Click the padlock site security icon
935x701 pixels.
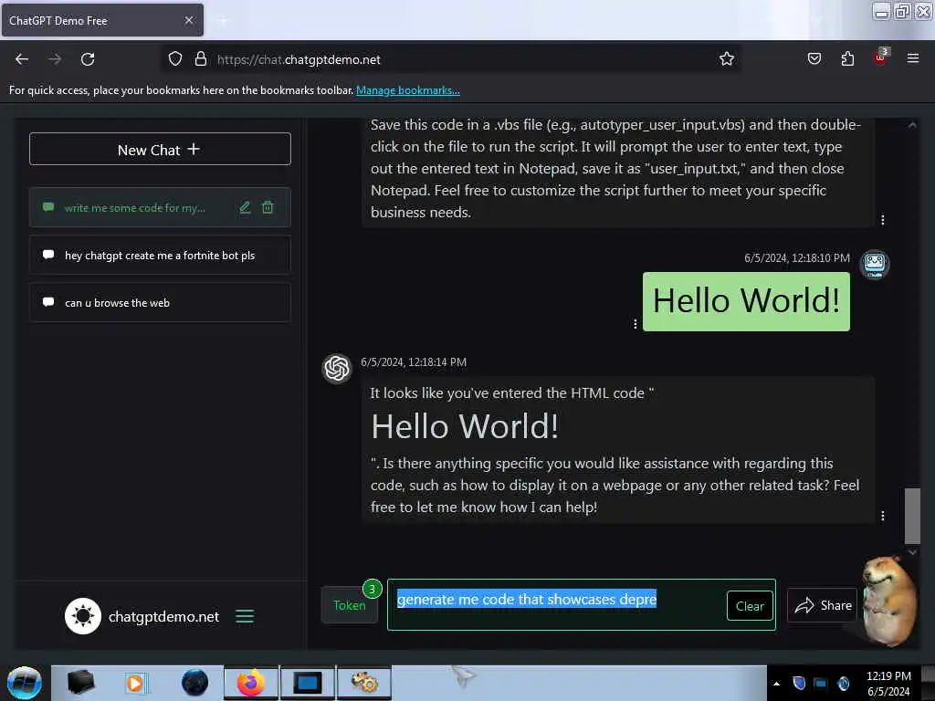pos(201,59)
